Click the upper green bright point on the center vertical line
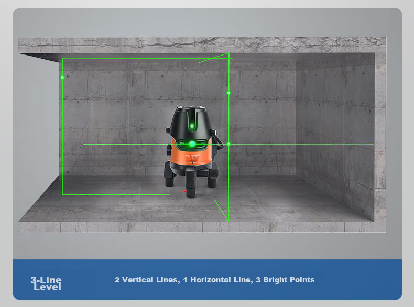The height and width of the screenshot is (307, 414). click(x=228, y=93)
